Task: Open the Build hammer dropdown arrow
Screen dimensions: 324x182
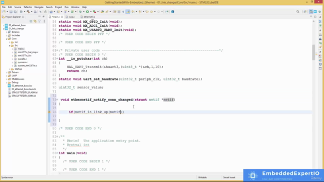Action: point(31,12)
